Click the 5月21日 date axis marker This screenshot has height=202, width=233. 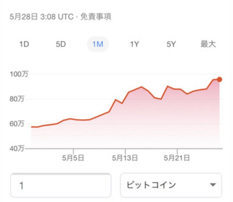[177, 158]
